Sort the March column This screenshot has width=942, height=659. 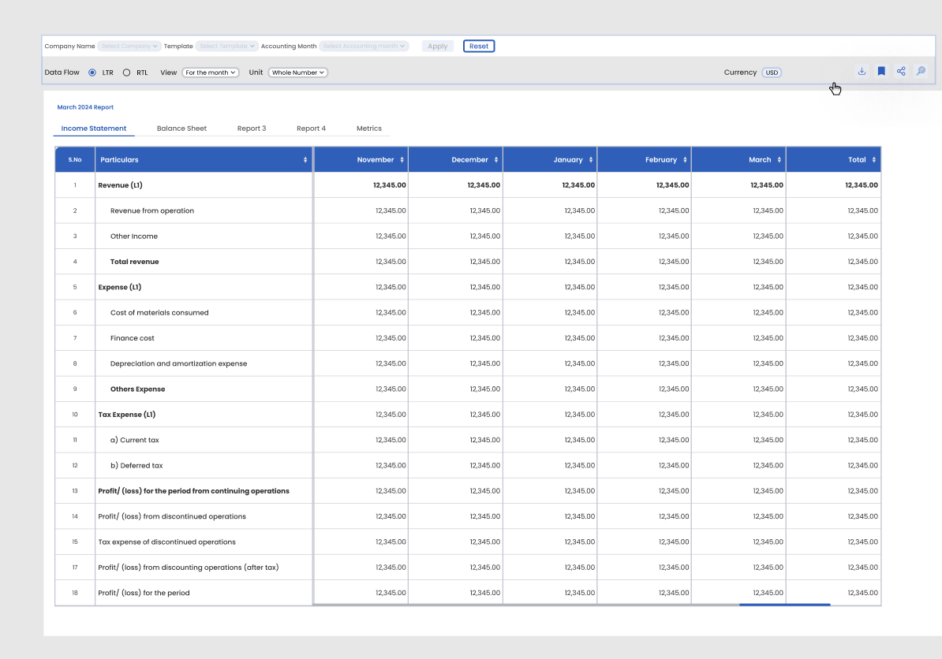point(779,160)
